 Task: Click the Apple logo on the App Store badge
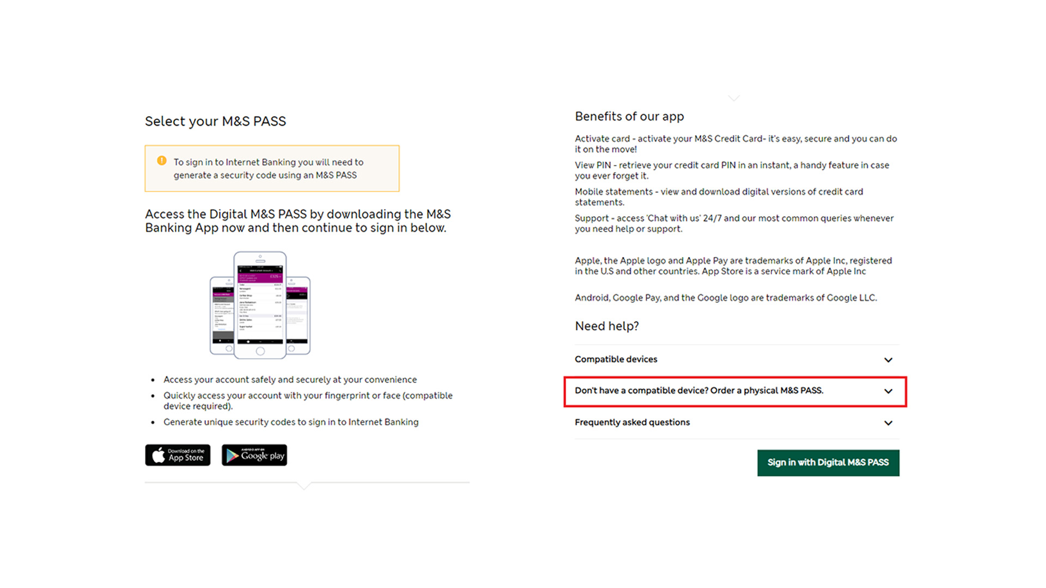point(159,455)
